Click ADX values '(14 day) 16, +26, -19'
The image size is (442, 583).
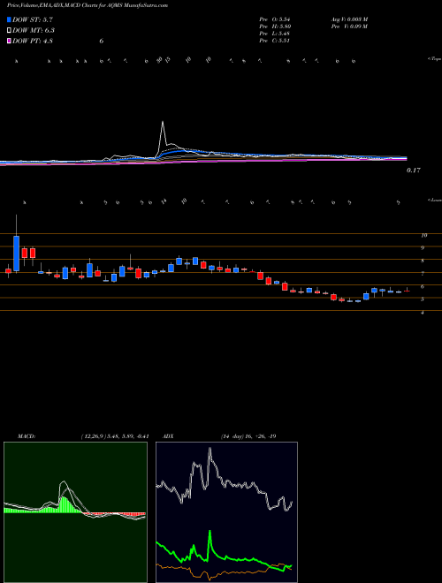(248, 436)
